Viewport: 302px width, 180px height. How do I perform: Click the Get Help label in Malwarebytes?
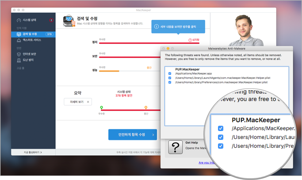(191, 142)
